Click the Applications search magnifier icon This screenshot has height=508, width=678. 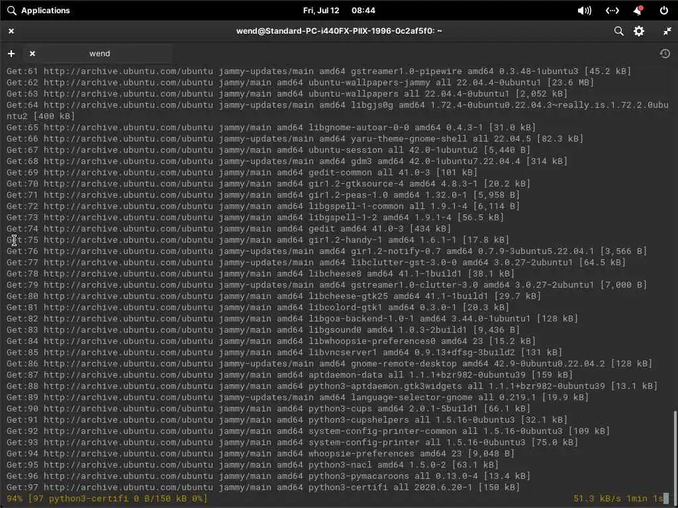(12, 11)
